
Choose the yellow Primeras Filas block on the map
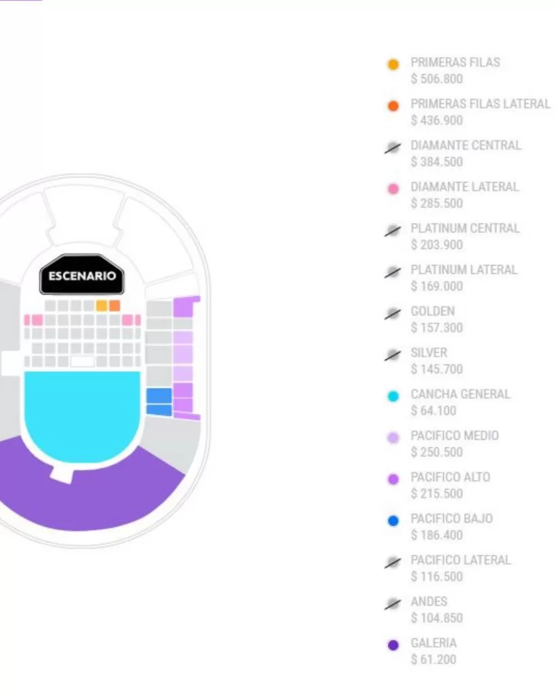102,306
